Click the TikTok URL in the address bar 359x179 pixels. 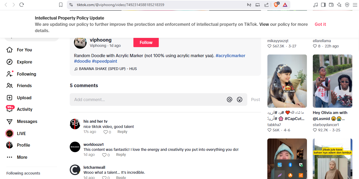[120, 5]
